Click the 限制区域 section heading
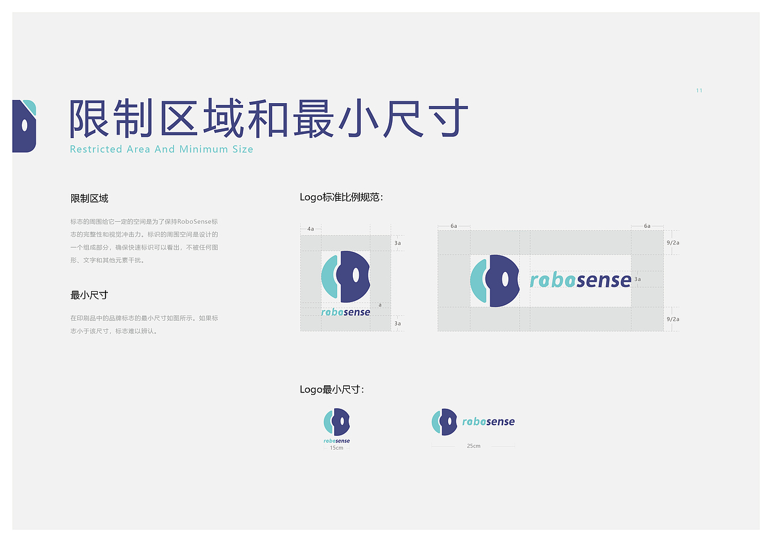This screenshot has height=542, width=772. tap(89, 198)
